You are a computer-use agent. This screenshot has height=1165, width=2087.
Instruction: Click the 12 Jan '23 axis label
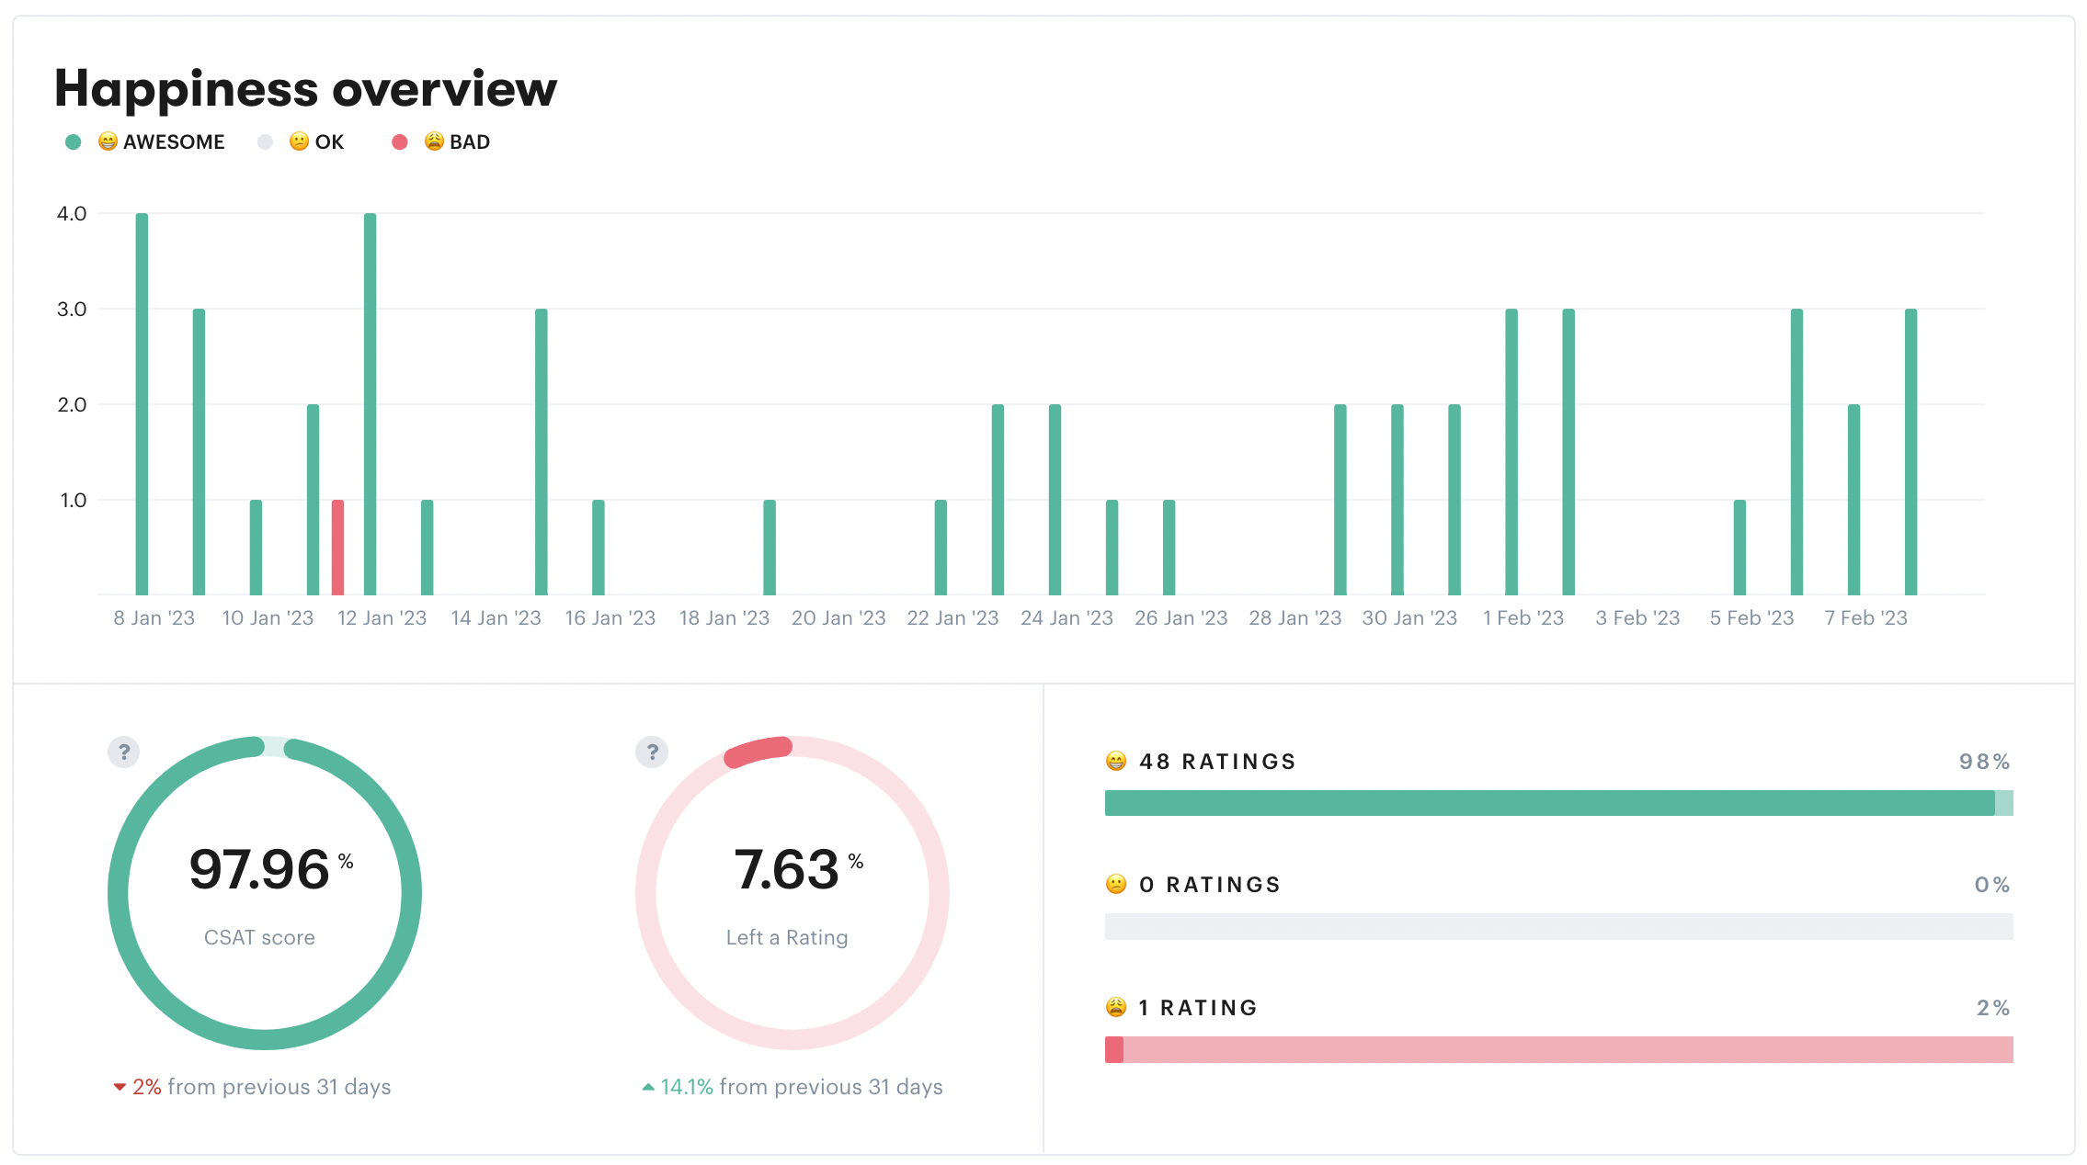coord(382,618)
